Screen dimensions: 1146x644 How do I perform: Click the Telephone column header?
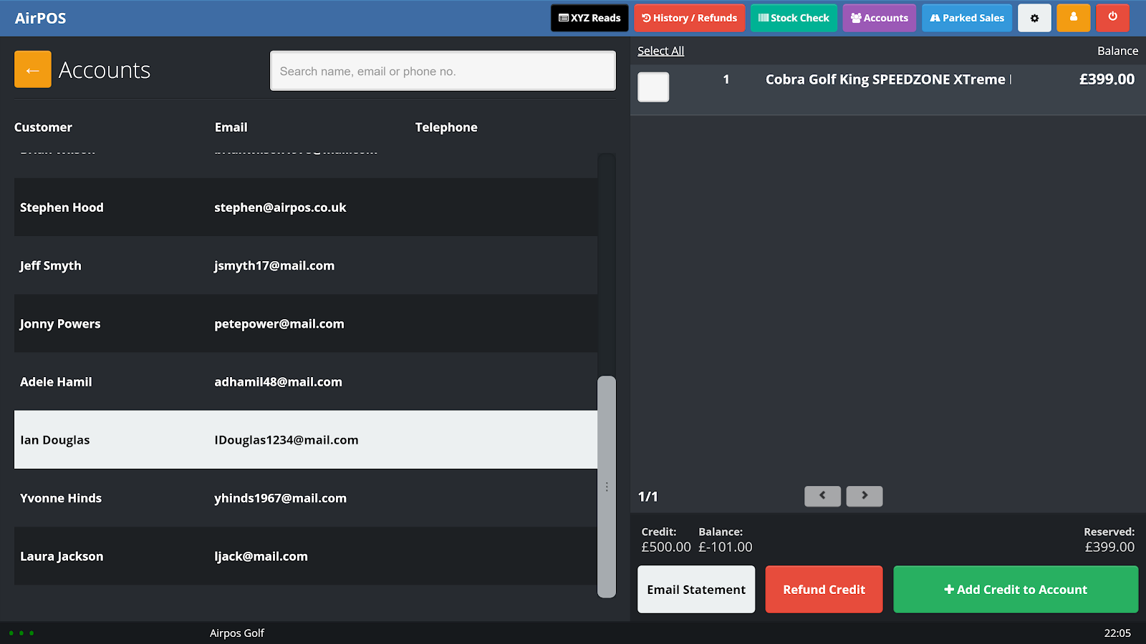coord(446,127)
